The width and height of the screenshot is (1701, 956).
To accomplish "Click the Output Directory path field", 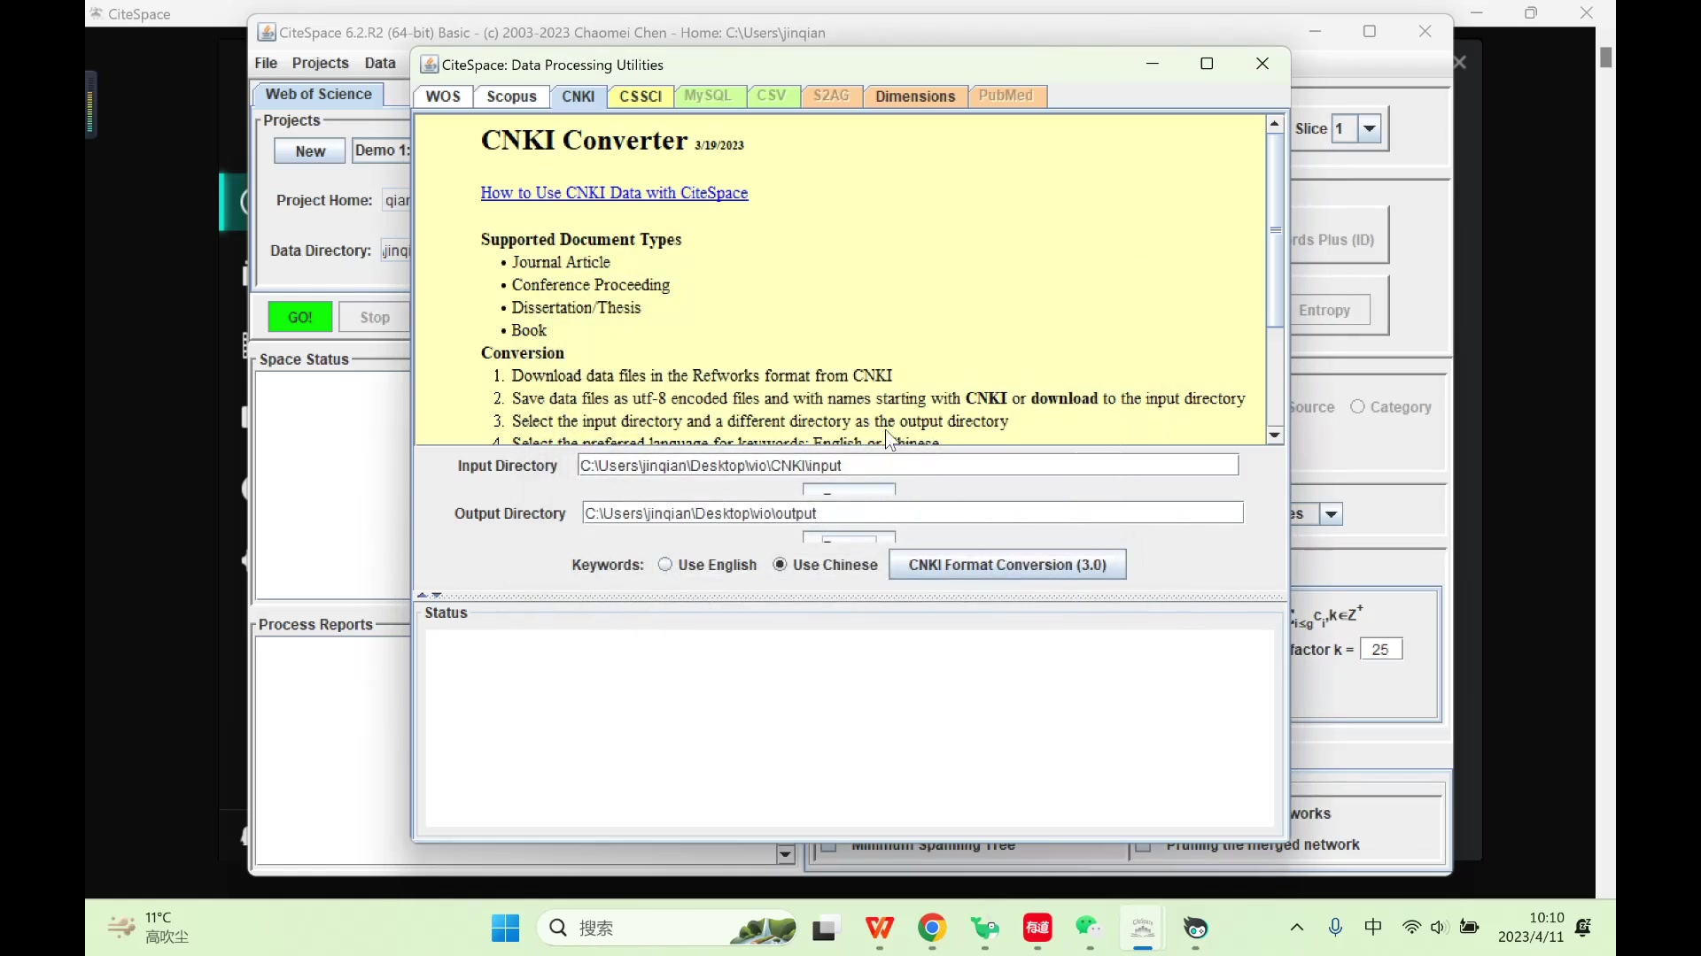I will pos(913,513).
